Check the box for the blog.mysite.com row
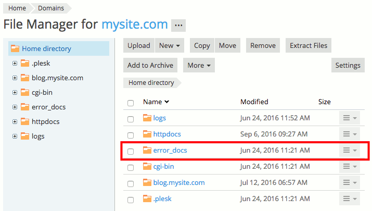Image resolution: width=372 pixels, height=211 pixels. 131,184
